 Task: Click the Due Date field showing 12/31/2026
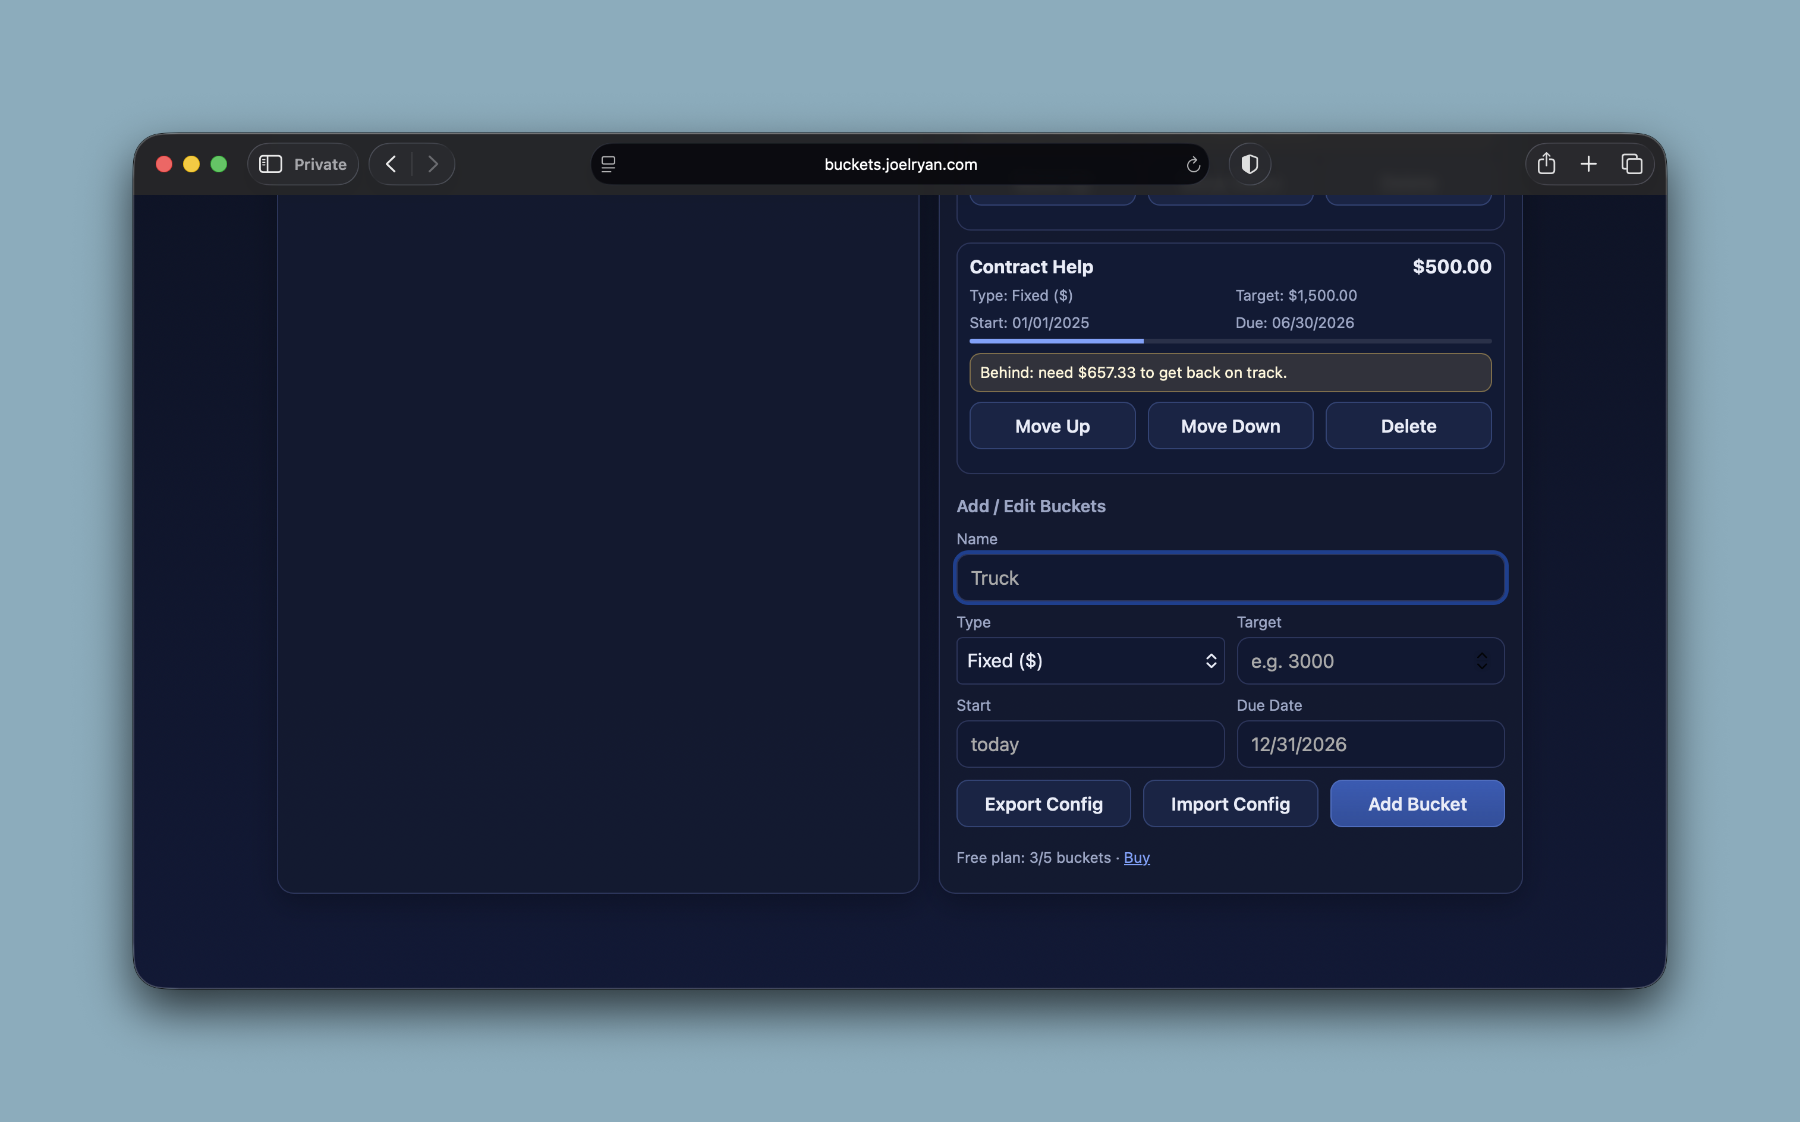point(1370,744)
